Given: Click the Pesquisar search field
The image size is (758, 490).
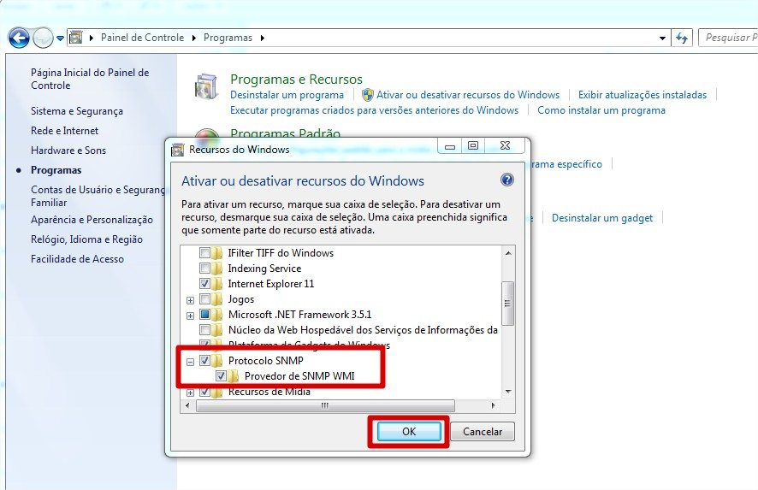Looking at the screenshot, I should [x=729, y=38].
